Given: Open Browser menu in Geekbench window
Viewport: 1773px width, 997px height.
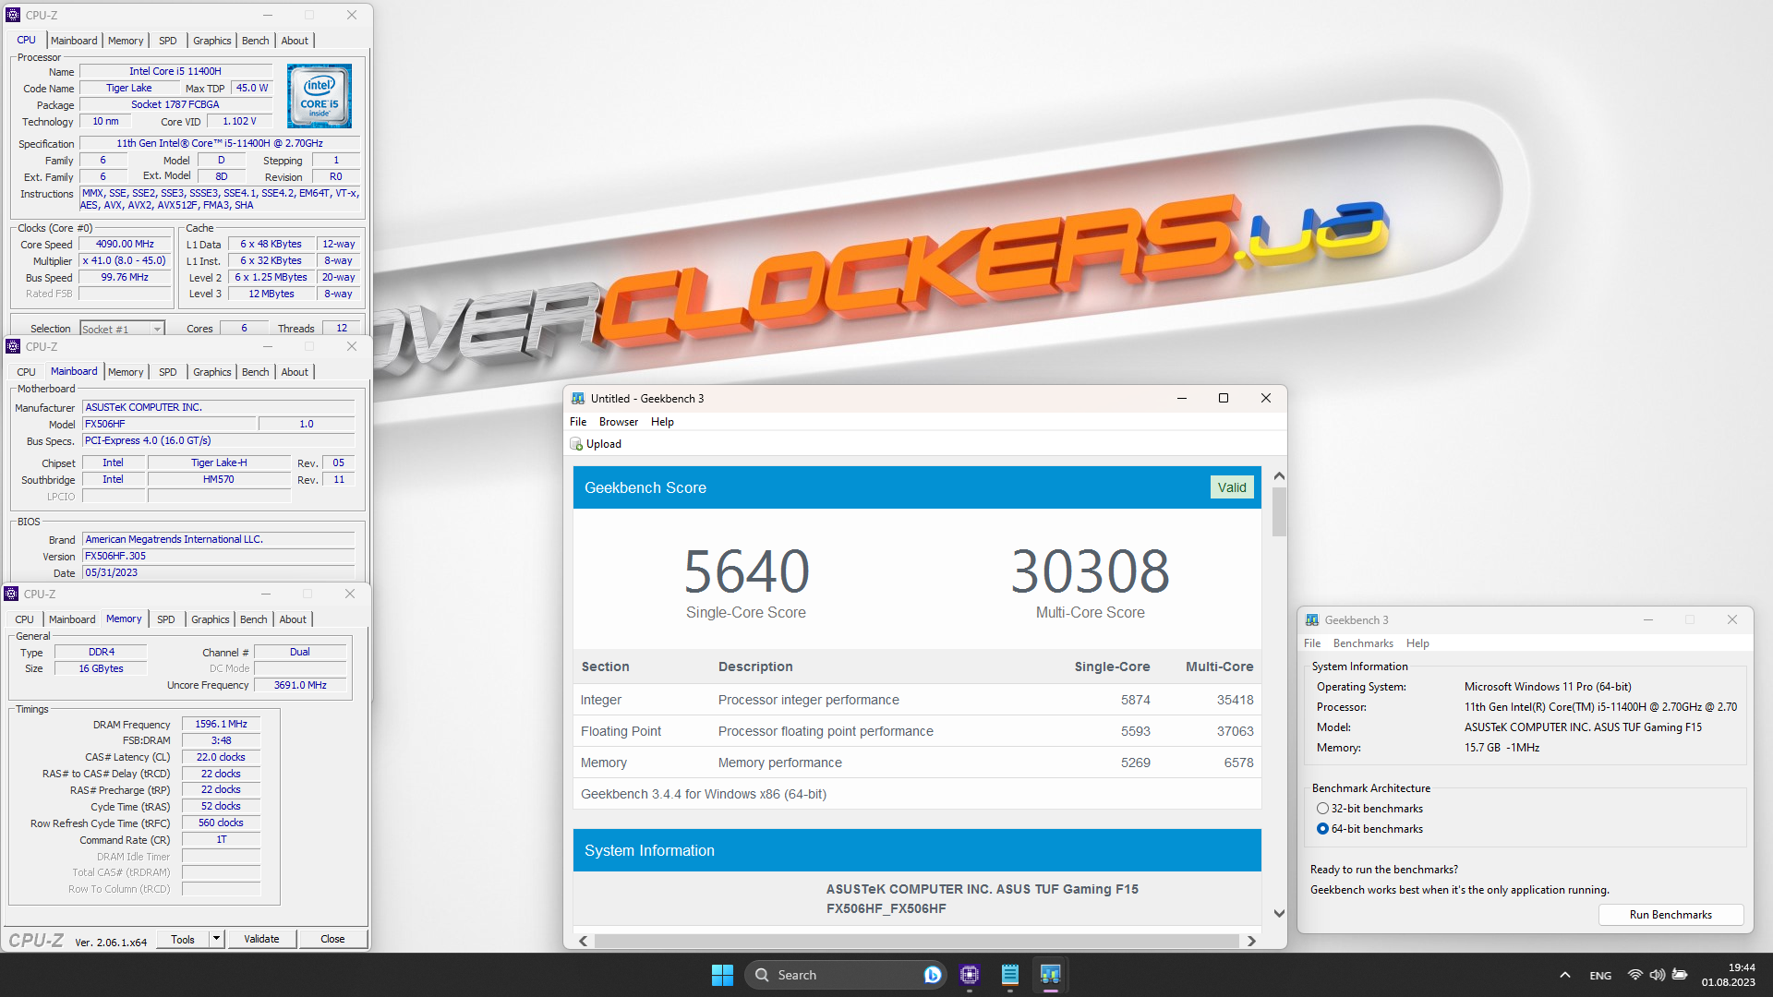Looking at the screenshot, I should click(x=619, y=422).
